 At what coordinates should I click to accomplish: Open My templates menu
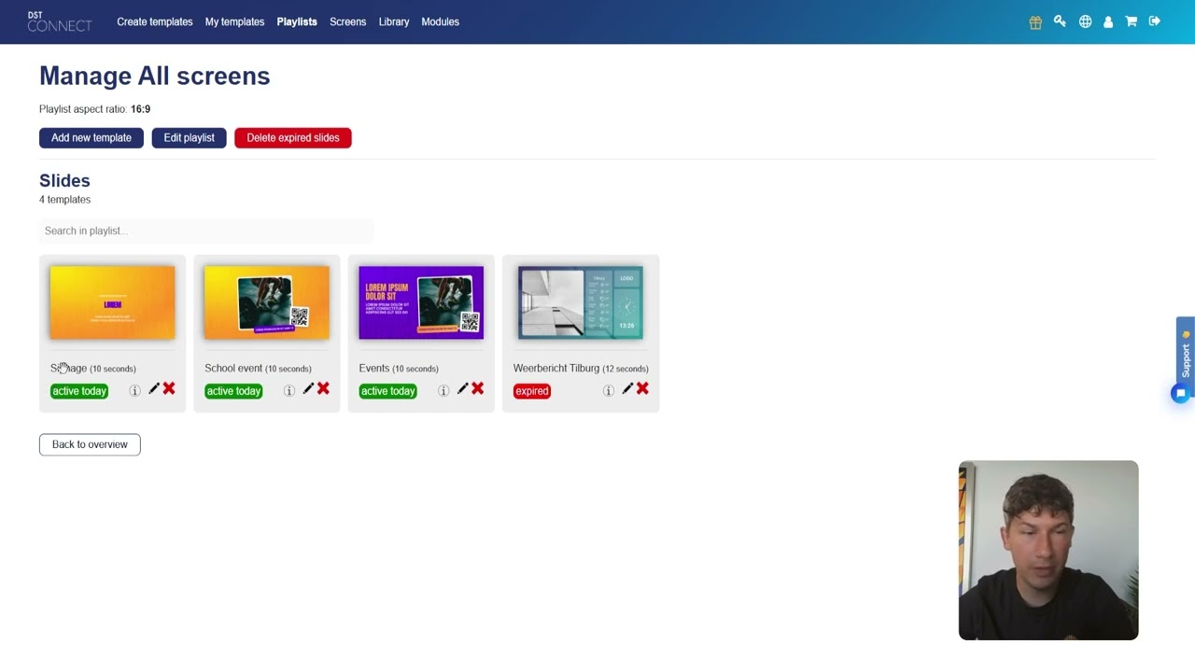point(234,21)
